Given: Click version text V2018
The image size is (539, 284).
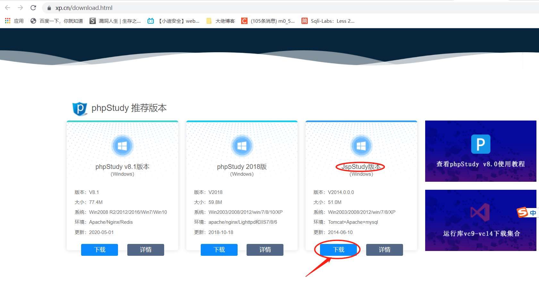Looking at the screenshot, I should (x=215, y=192).
